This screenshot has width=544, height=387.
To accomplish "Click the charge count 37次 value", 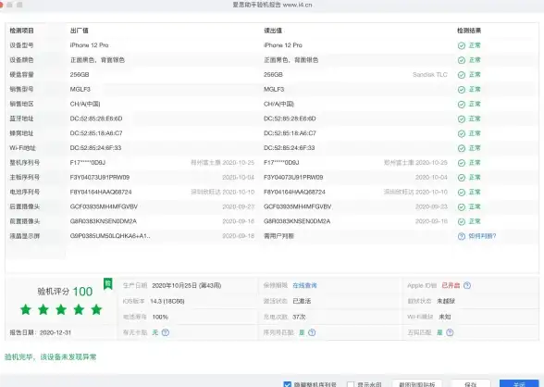I will (299, 317).
